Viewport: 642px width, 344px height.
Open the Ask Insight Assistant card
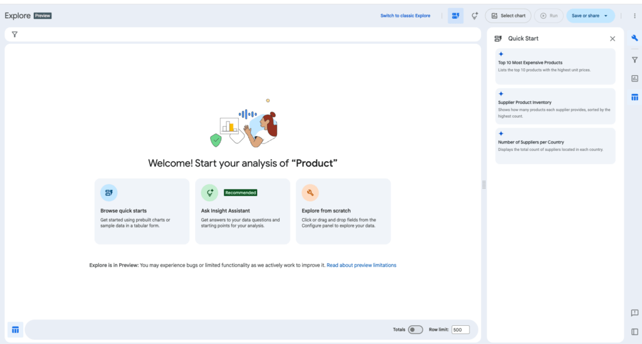(x=243, y=211)
